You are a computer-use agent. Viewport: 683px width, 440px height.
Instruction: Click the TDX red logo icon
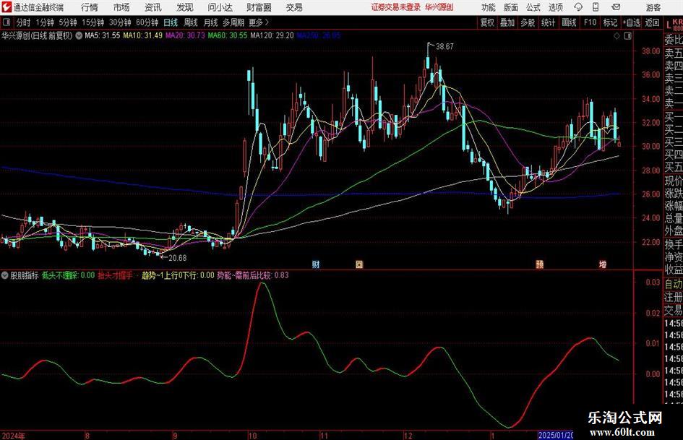[6, 7]
